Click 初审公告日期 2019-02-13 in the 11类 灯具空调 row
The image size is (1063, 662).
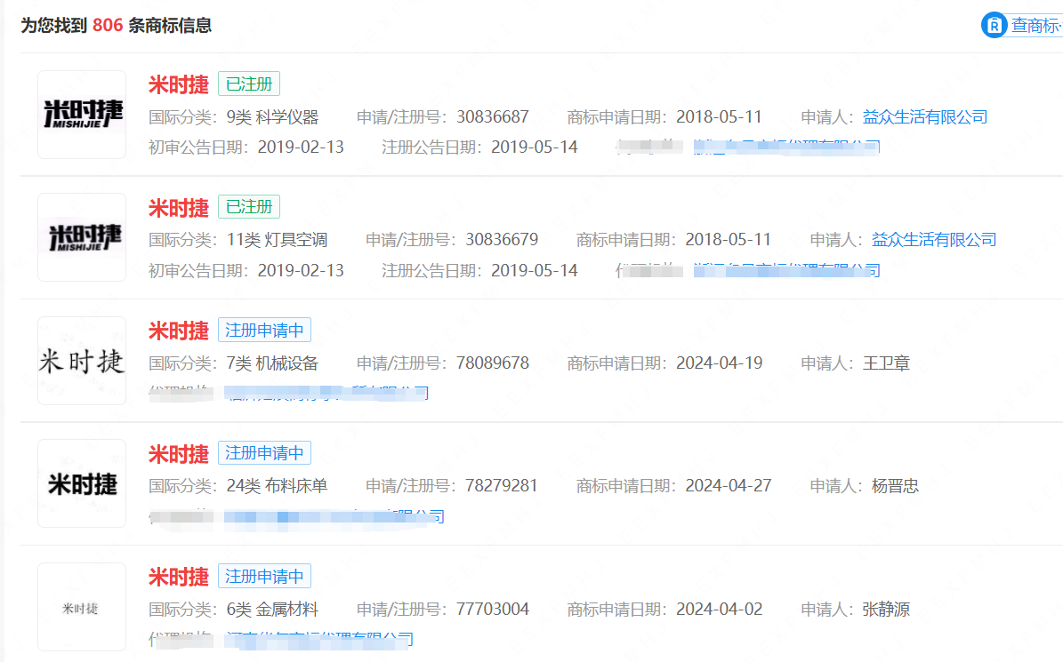(301, 271)
